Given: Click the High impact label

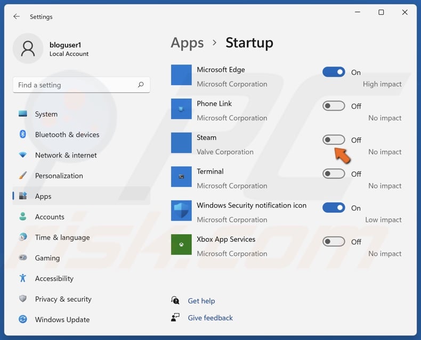Looking at the screenshot, I should [x=382, y=84].
